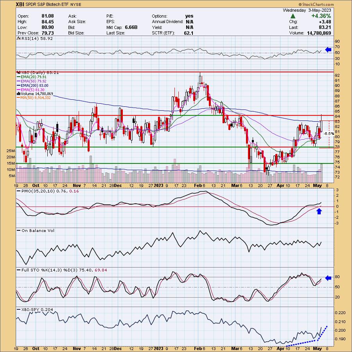Click the Volume 14,780,869 header value
Viewport: 352px width, 352px height.
point(319,33)
